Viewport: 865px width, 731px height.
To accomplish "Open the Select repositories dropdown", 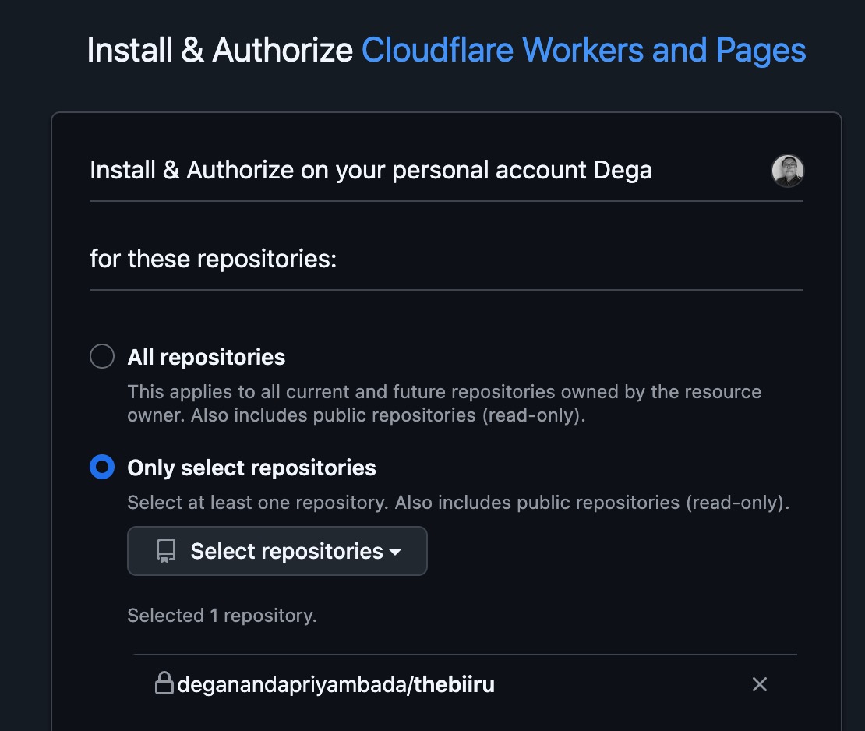I will pyautogui.click(x=277, y=551).
